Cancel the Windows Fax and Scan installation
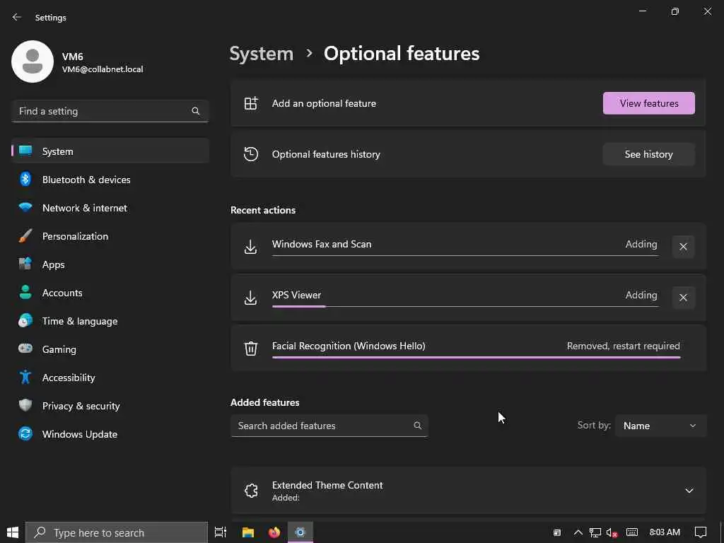This screenshot has height=543, width=724. click(x=683, y=247)
